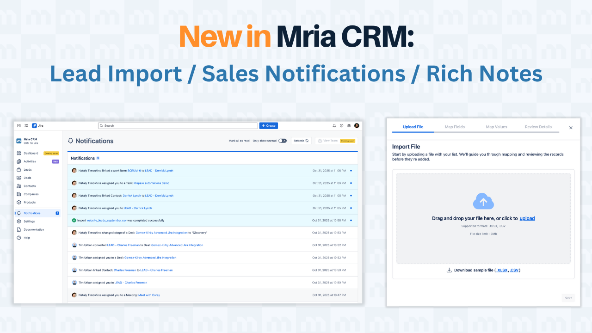
Task: Download the .XLSX sample file
Action: 502,270
